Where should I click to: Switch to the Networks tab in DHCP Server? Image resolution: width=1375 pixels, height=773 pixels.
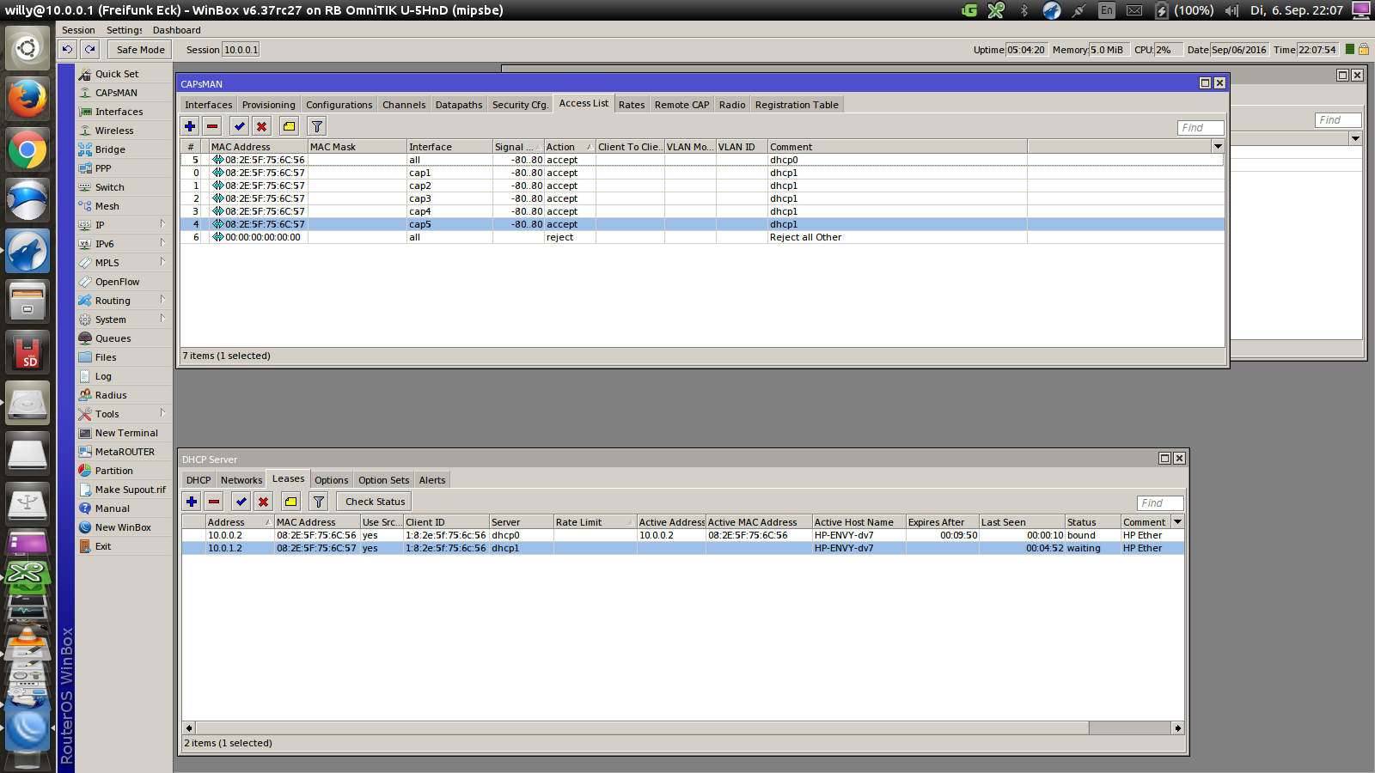pyautogui.click(x=241, y=480)
